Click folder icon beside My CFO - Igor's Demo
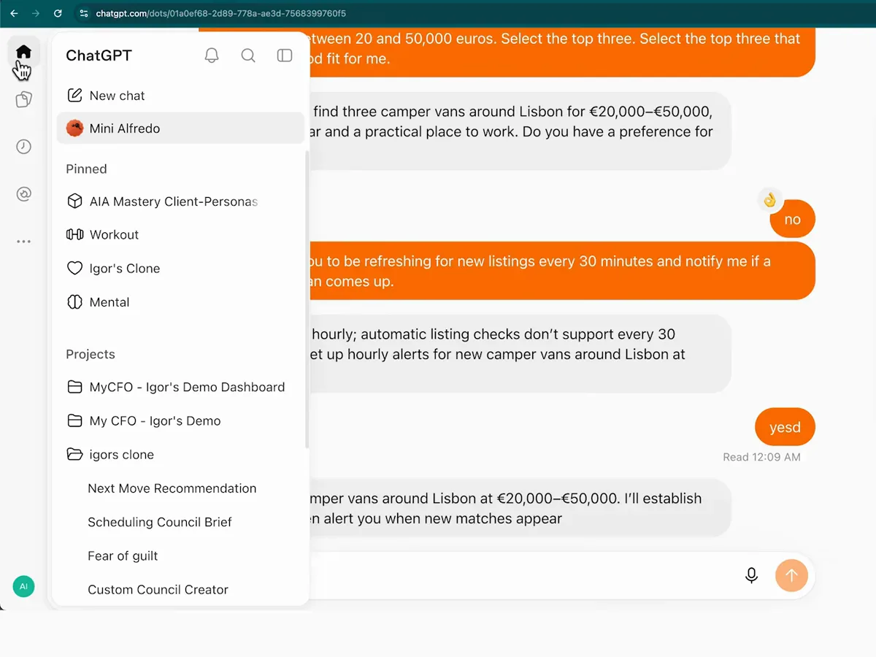 pyautogui.click(x=74, y=421)
